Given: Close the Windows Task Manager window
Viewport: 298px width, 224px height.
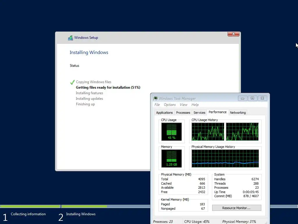Looking at the screenshot, I should point(262,98).
